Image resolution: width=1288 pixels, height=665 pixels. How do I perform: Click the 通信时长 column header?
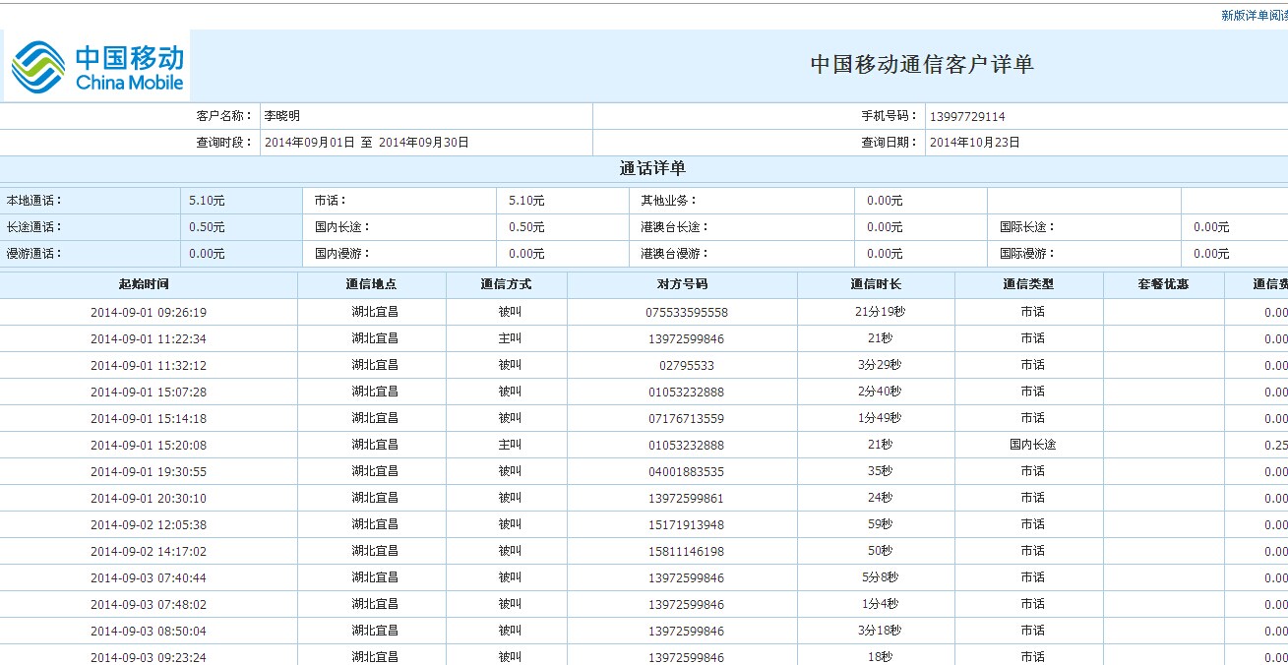click(x=876, y=284)
